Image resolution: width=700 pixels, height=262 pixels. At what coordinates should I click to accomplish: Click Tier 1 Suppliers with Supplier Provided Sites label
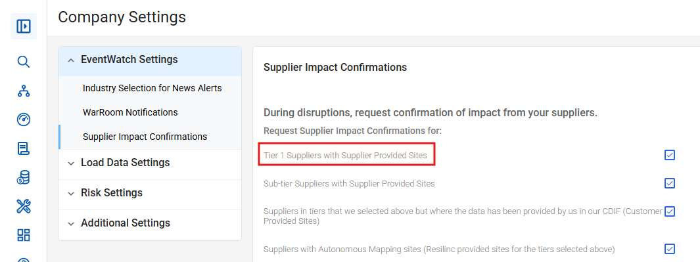tap(346, 156)
